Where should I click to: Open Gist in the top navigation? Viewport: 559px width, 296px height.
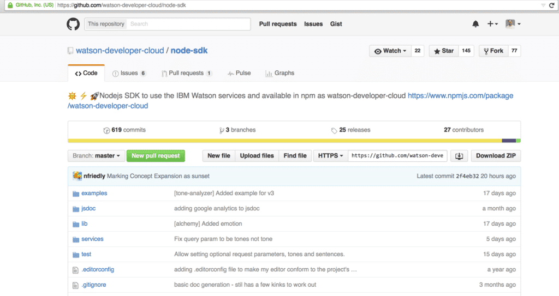(336, 24)
